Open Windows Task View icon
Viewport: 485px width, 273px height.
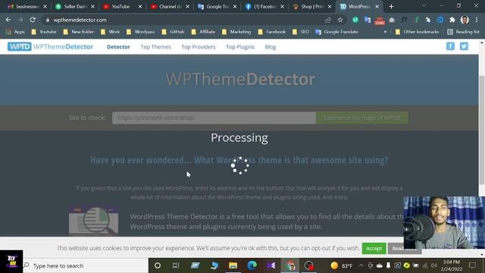click(176, 265)
